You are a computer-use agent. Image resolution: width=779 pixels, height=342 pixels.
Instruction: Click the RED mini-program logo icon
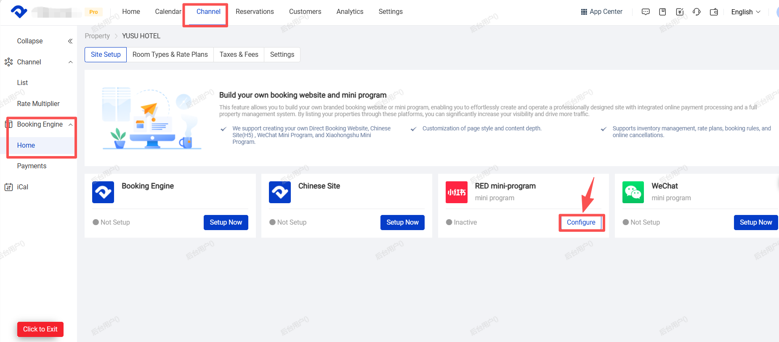[456, 192]
